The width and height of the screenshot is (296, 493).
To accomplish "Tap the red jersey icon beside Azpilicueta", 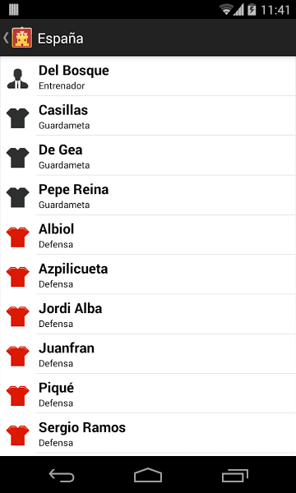I will pos(18,277).
